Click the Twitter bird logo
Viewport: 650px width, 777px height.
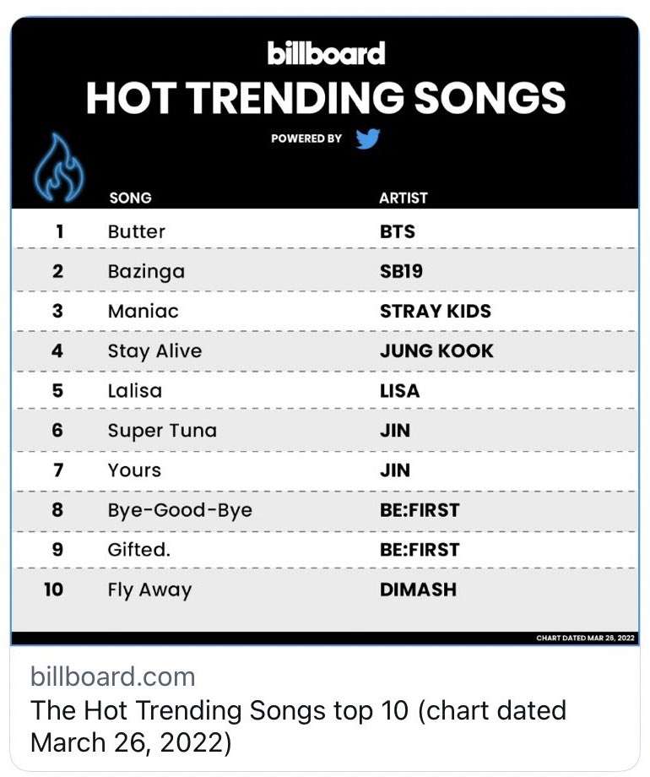[x=367, y=139]
